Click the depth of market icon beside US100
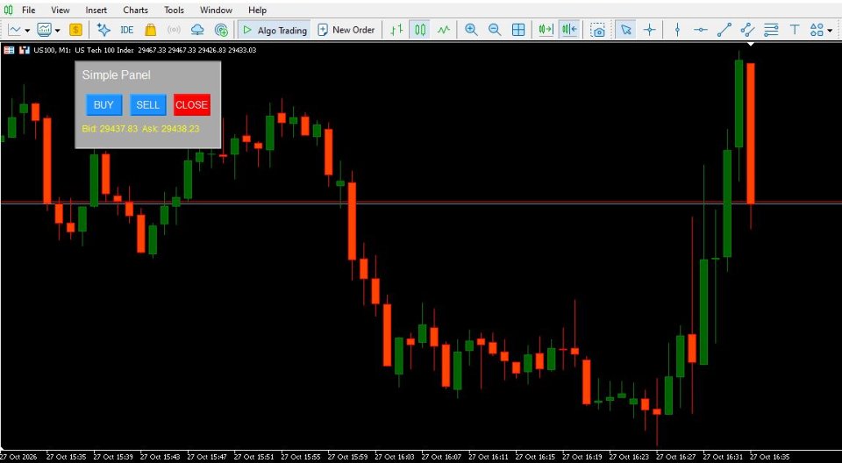This screenshot has width=842, height=463. [x=25, y=50]
